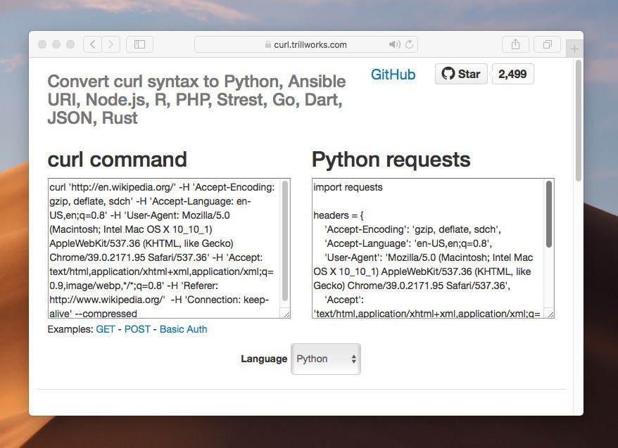Viewport: 618px width, 448px height.
Task: Mute the tab audio speaker icon
Action: pyautogui.click(x=394, y=44)
